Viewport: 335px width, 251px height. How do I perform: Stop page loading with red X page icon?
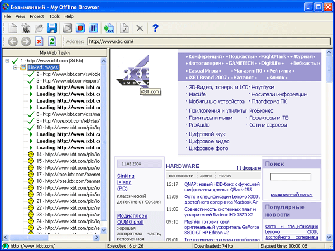click(x=39, y=41)
